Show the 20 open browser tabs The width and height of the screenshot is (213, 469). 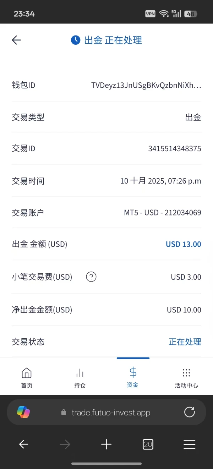148,444
